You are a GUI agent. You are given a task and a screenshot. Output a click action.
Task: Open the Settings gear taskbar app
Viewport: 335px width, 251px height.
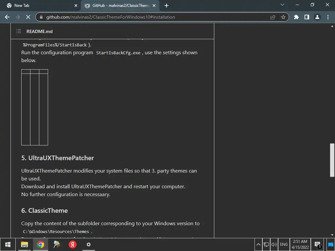88,244
